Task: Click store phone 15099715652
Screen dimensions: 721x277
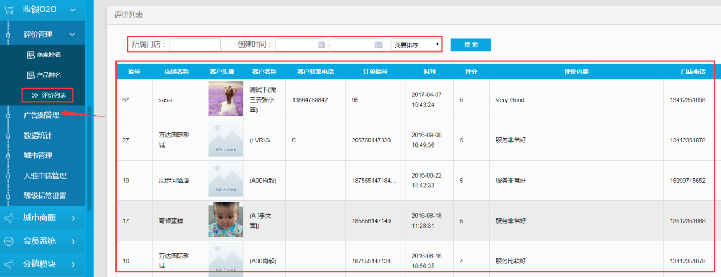Action: click(687, 181)
